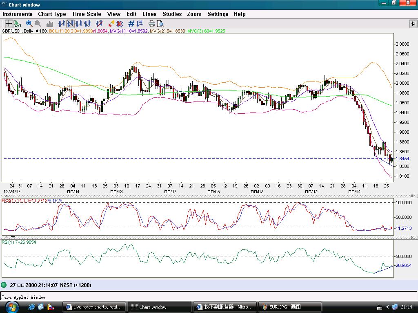Click the BOL(1) Bollinger study label
Image resolution: width=418 pixels, height=313 pixels.
point(78,31)
